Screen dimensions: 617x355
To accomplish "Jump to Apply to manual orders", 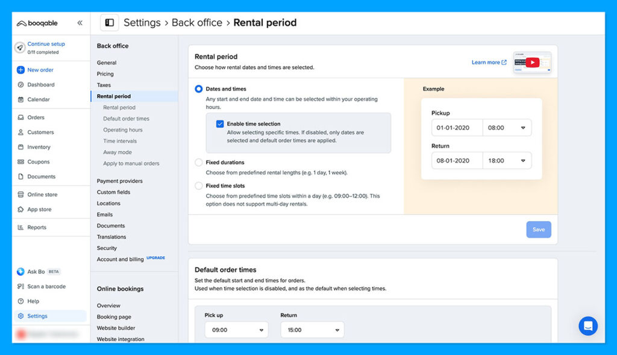I will pos(131,163).
